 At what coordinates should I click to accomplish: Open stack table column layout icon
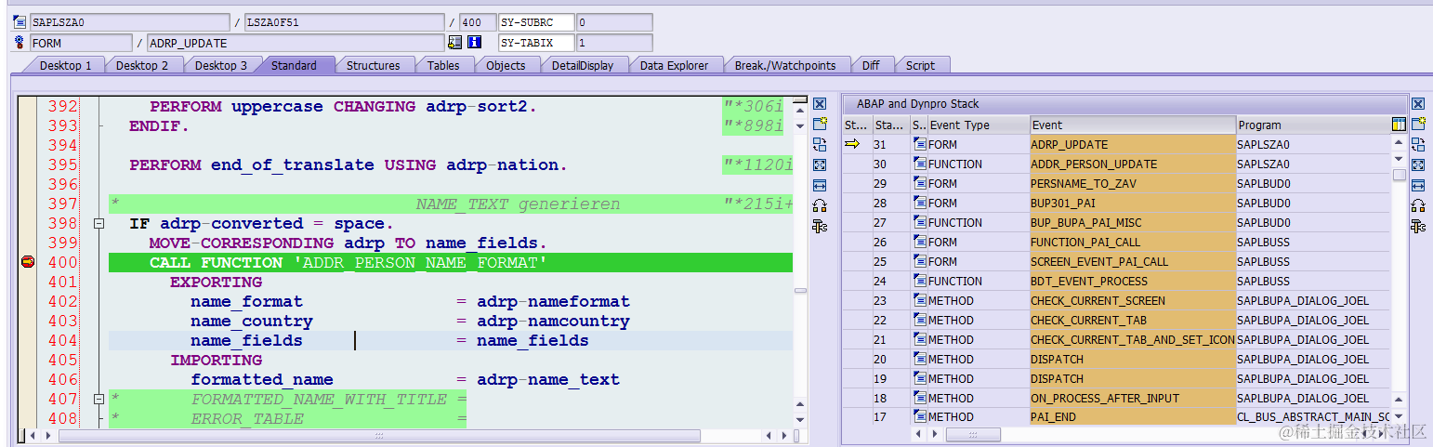(x=1399, y=125)
